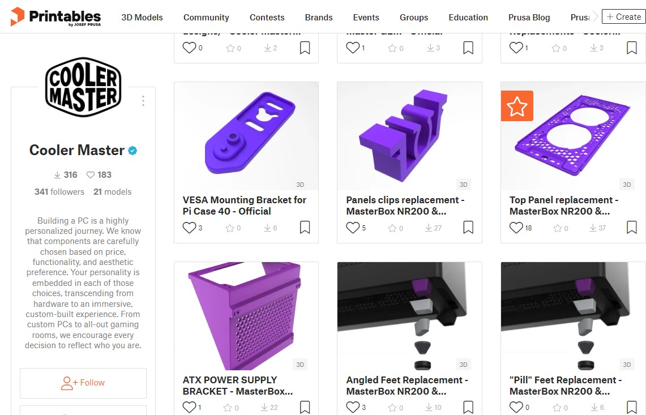Click the verified badge next to Cooler Master
The height and width of the screenshot is (415, 646).
pyautogui.click(x=132, y=150)
